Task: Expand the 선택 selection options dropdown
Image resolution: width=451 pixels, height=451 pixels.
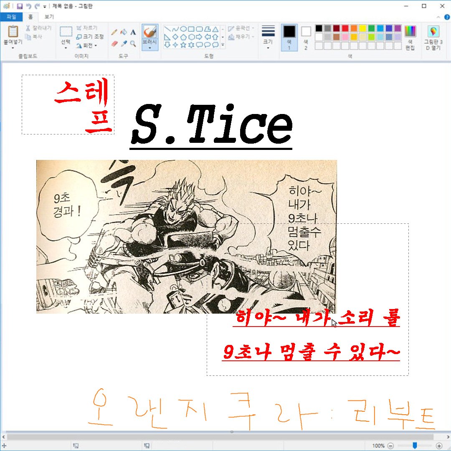Action: coord(66,48)
